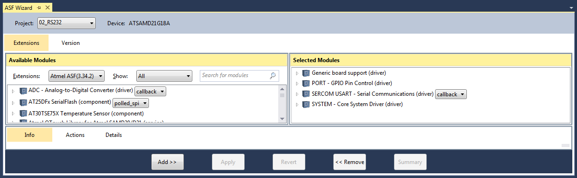This screenshot has height=178, width=577.
Task: Pin the ASF Wizard tab
Action: pos(39,7)
